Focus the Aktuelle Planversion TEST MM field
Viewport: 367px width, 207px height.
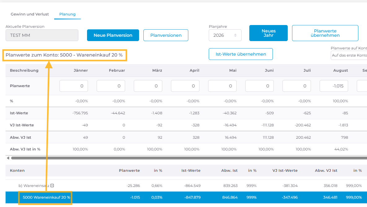click(x=42, y=35)
